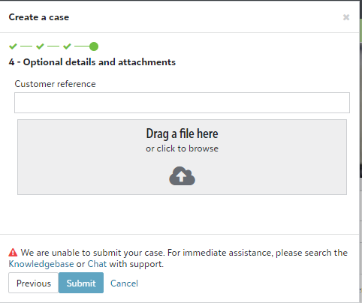Screen dimensions: 362x303
Task: Click the Customer reference label
Action: pos(55,84)
